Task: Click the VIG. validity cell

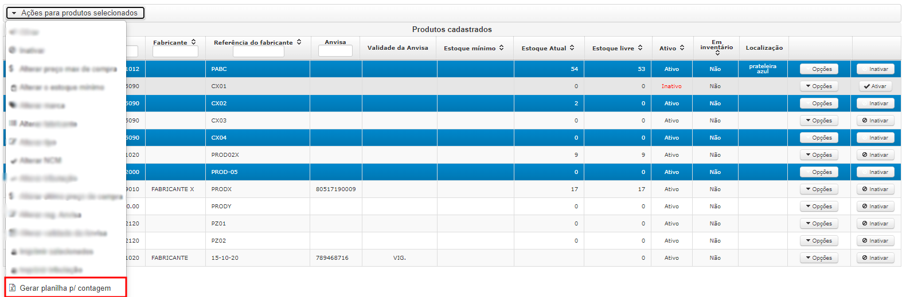Action: [x=400, y=258]
